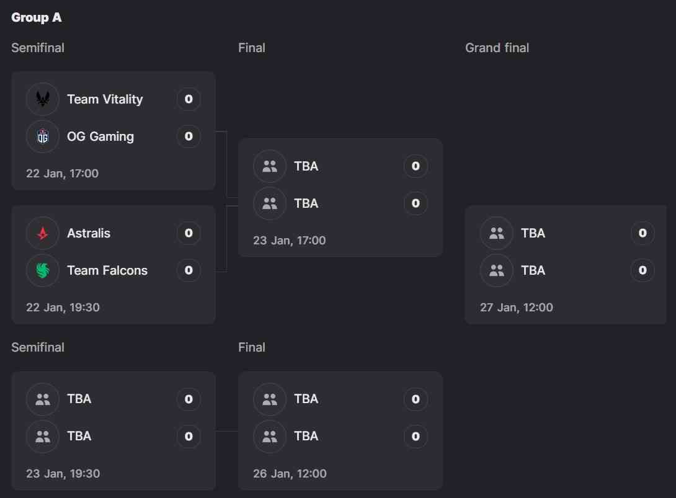Screen dimensions: 676x498
Task: Select the score badge beside Astralis
Action: pyautogui.click(x=188, y=233)
